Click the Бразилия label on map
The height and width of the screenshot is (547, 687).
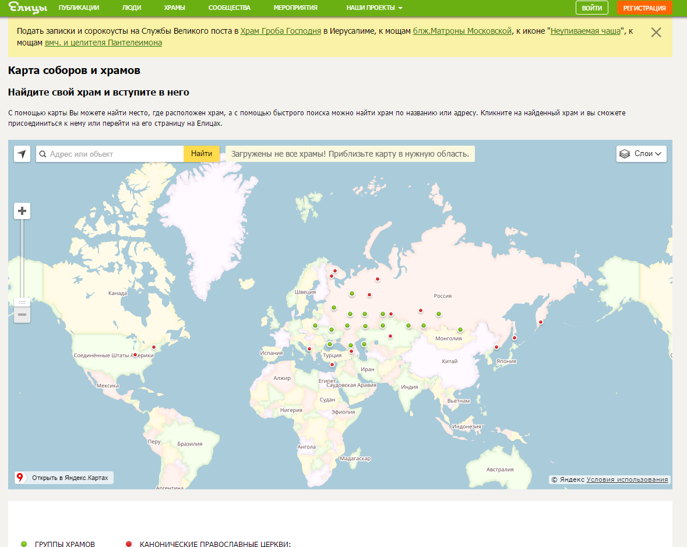click(190, 444)
